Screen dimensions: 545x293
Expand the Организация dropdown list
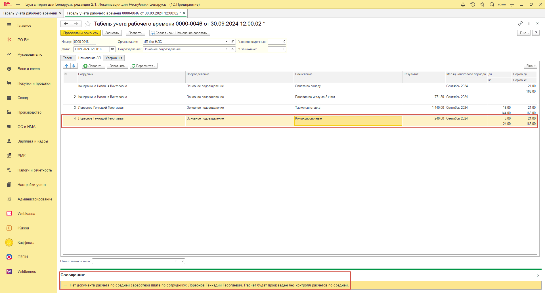point(227,42)
